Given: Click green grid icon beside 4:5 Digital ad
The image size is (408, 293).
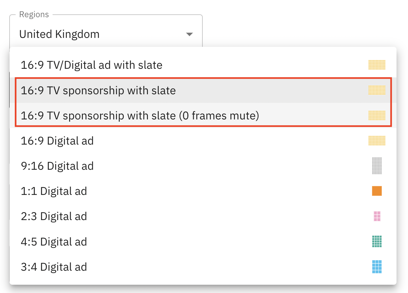Looking at the screenshot, I should point(377,242).
